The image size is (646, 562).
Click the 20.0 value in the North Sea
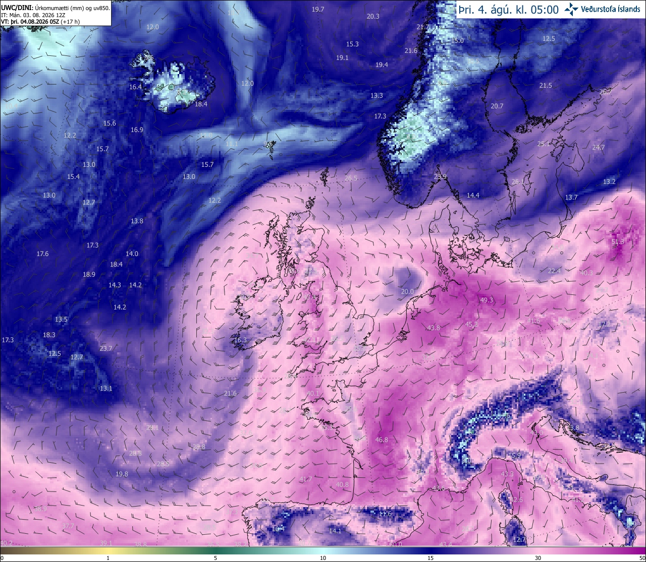pyautogui.click(x=407, y=291)
